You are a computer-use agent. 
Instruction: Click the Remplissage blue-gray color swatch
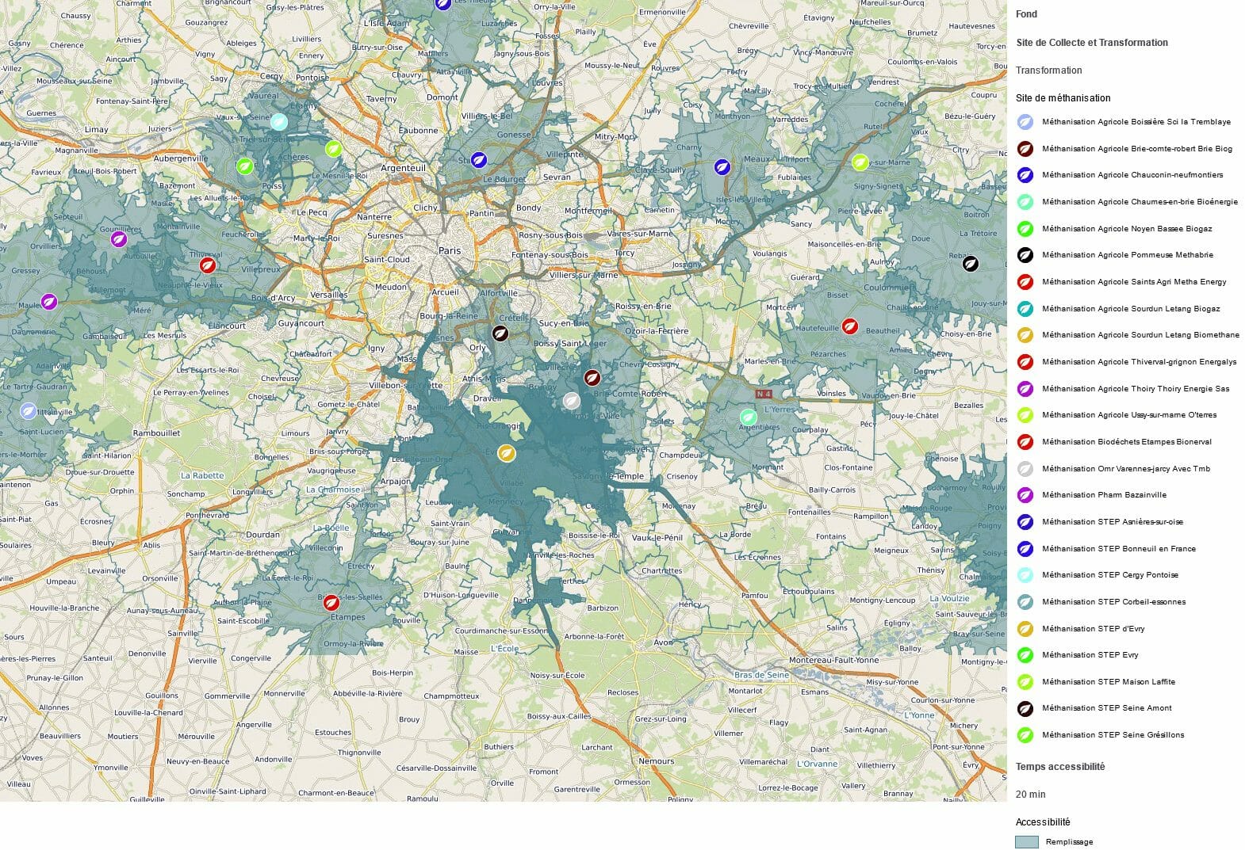point(1026,842)
